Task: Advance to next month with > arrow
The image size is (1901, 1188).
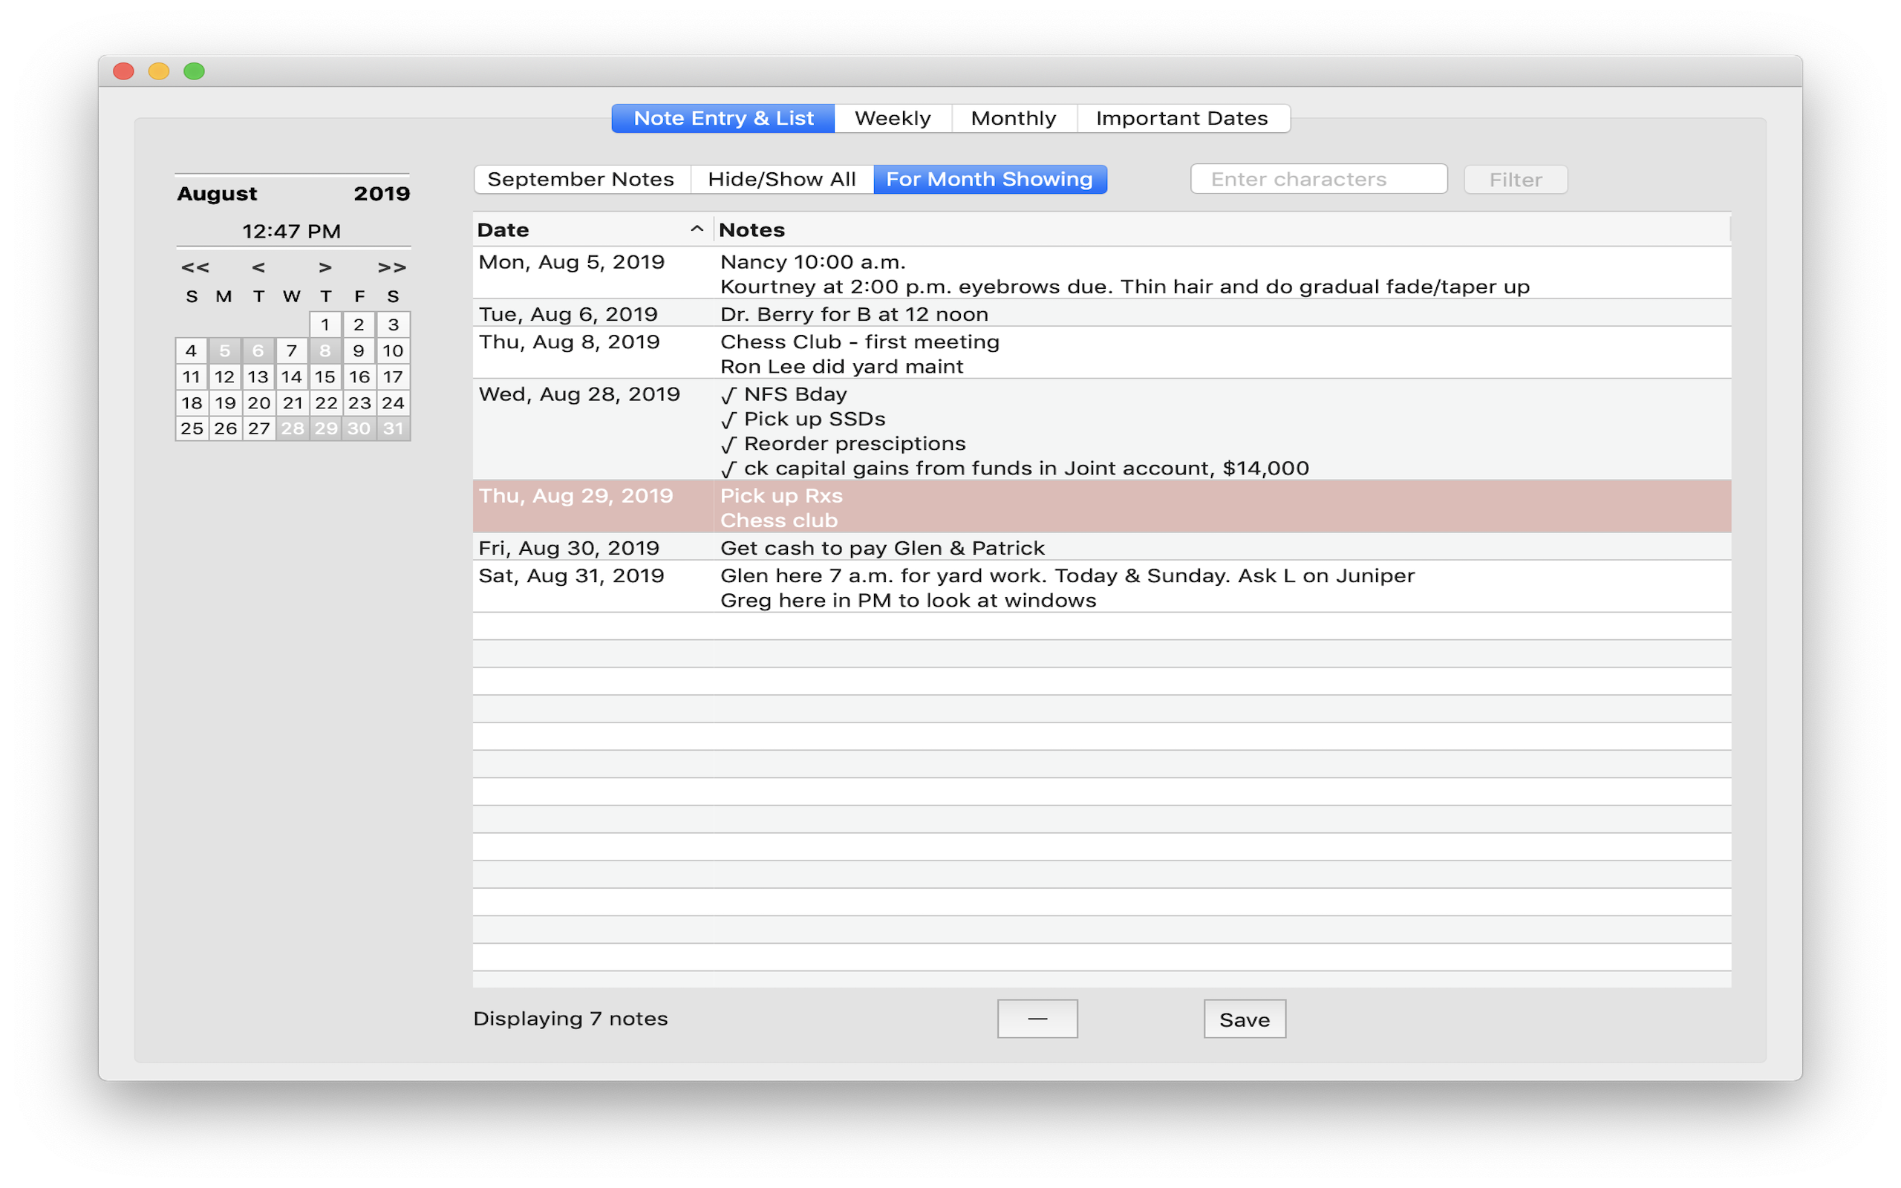Action: pos(325,267)
